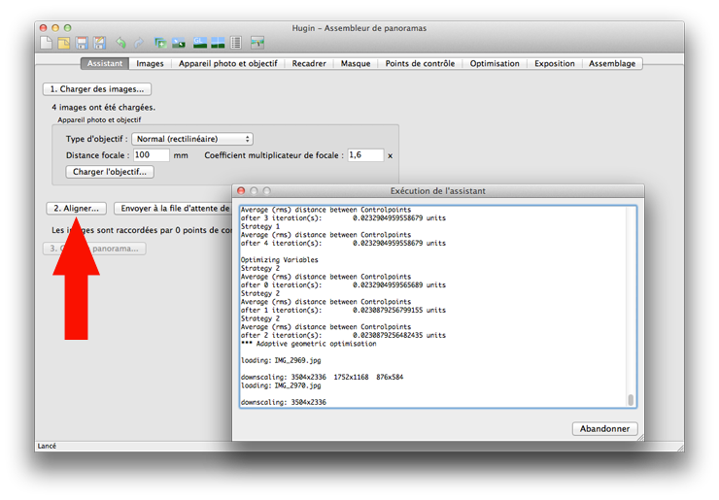The height and width of the screenshot is (500, 719).
Task: Open the Type d'objectif dropdown
Action: [192, 139]
